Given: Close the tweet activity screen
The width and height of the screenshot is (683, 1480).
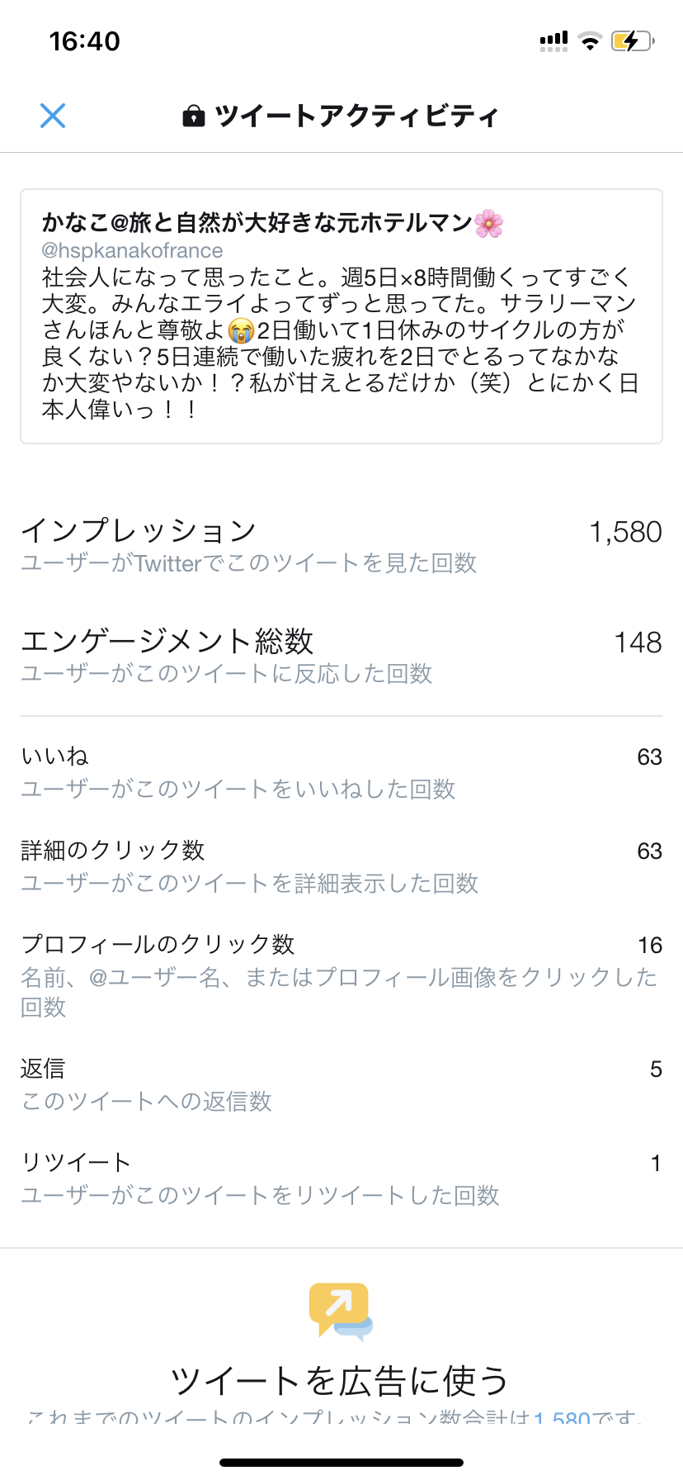Looking at the screenshot, I should tap(53, 116).
